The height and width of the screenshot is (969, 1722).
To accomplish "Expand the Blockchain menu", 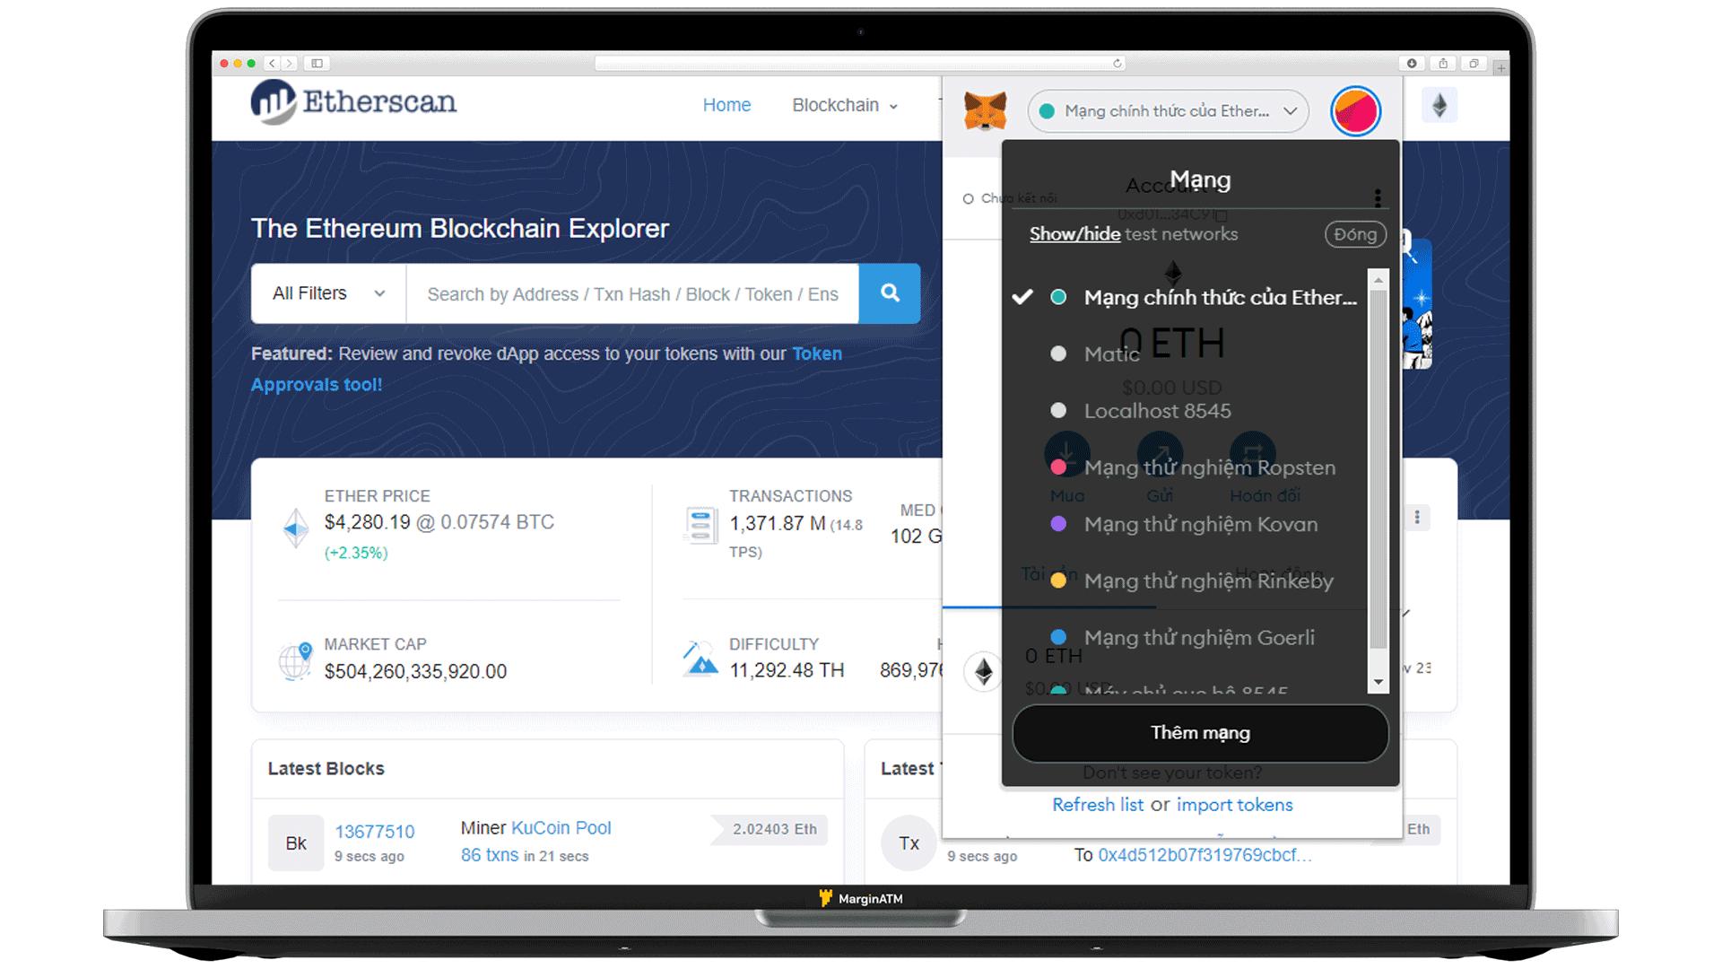I will click(x=844, y=106).
